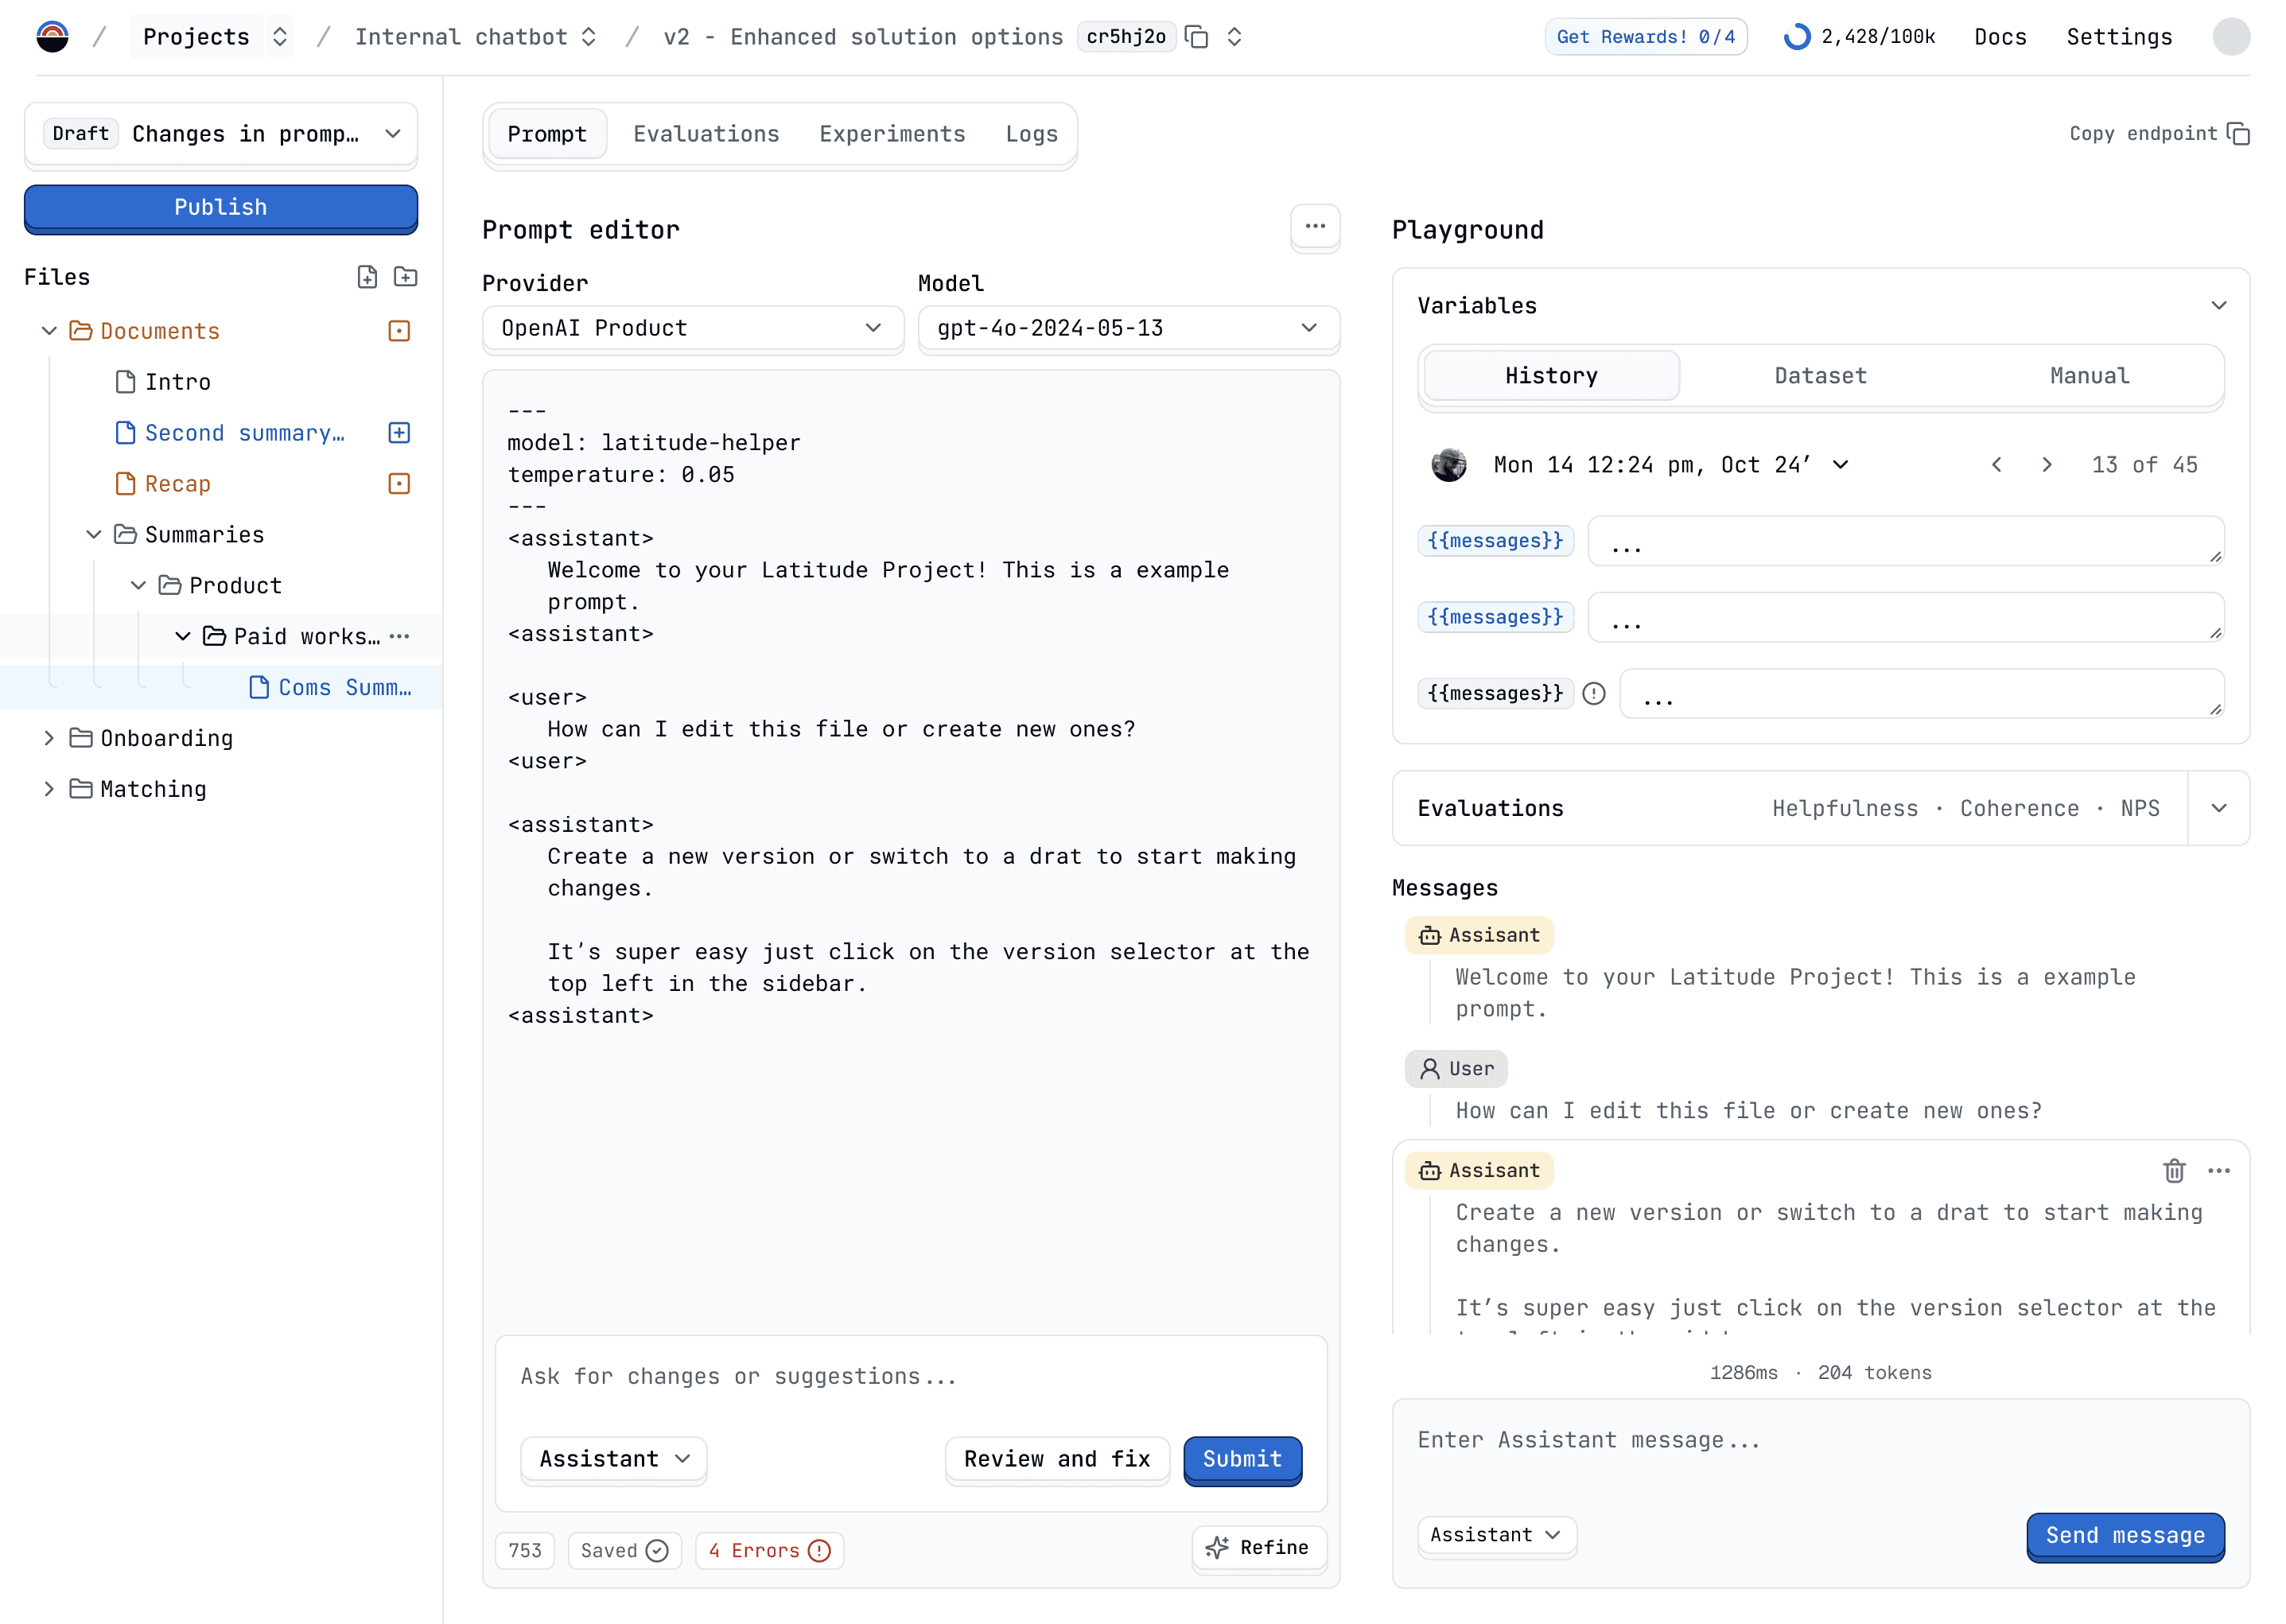Collapse the Product folder
This screenshot has height=1624, width=2286.
(138, 586)
